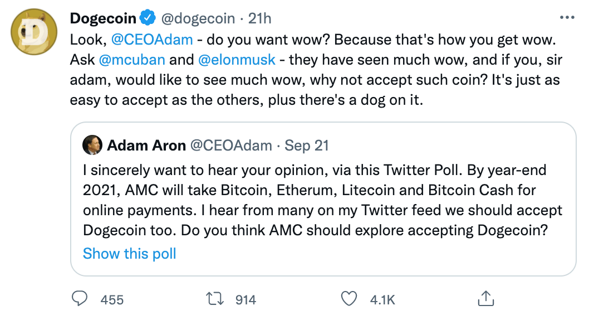Viewport: 589px width, 320px height.
Task: Retweet this Dogecoin tweet
Action: click(x=214, y=299)
